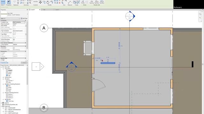Open the North elevation view
The image size is (204, 114).
[x=10, y=87]
